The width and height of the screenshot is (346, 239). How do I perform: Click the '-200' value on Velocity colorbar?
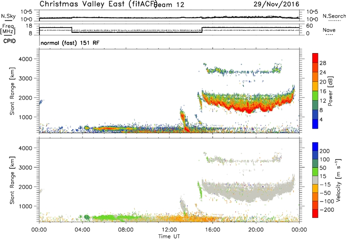coord(327,210)
